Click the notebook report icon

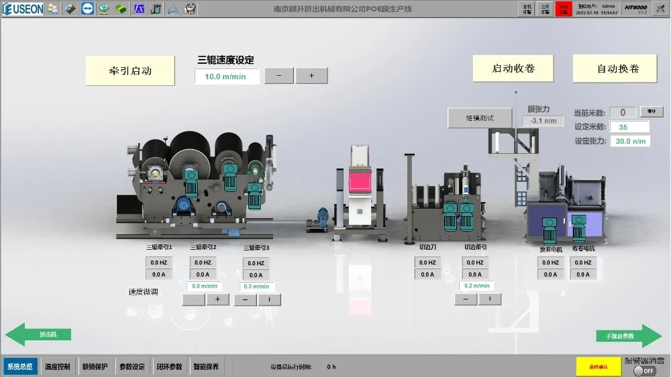(156, 9)
